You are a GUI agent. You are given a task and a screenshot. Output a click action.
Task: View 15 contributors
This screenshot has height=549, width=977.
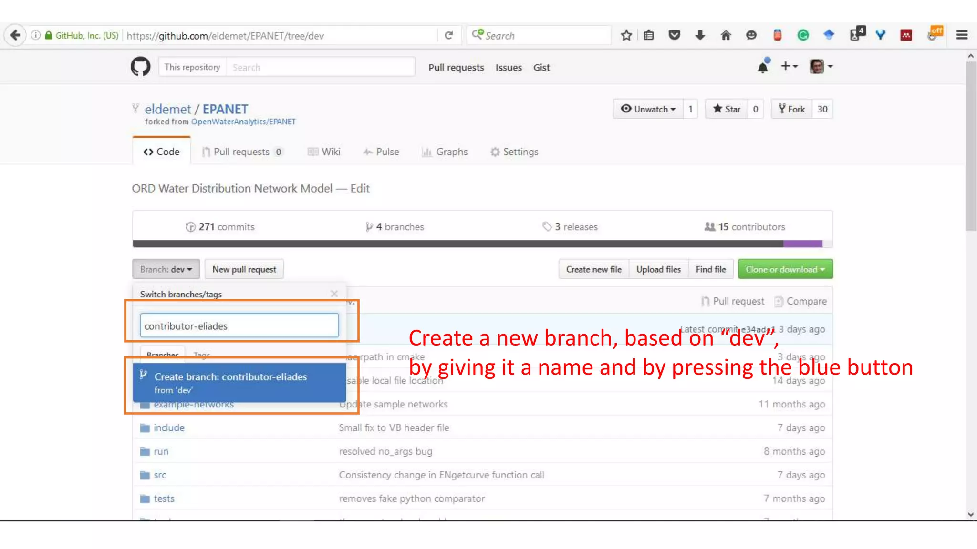click(x=745, y=227)
